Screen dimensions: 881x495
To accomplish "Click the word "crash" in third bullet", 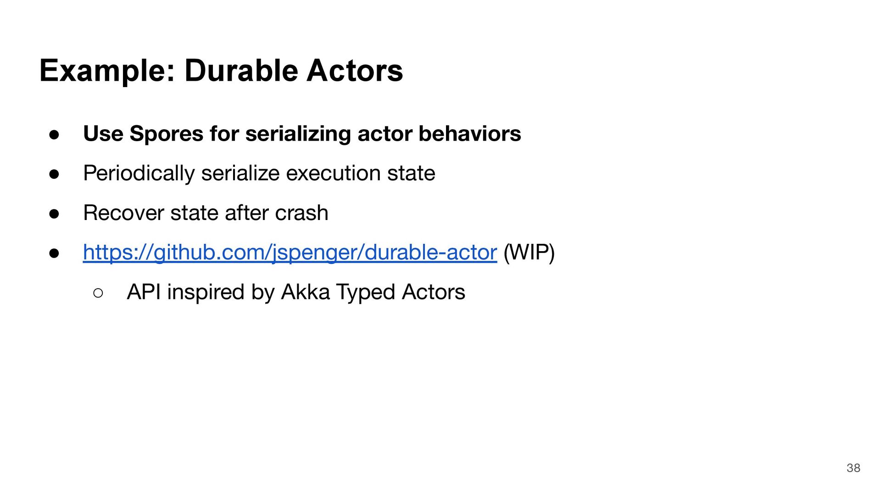I will coord(301,213).
